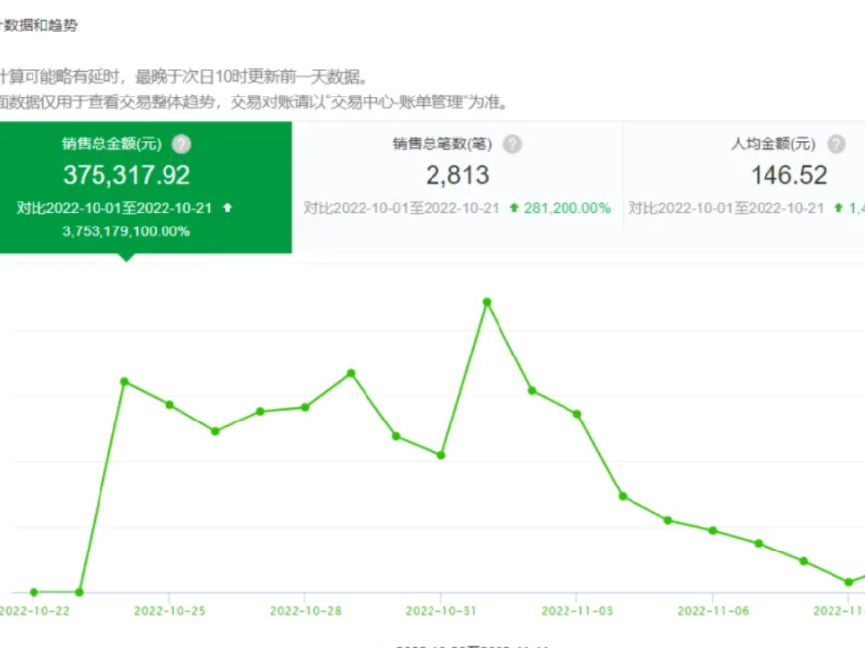The width and height of the screenshot is (865, 648).
Task: Click the help icon beside 销售总金额(元)
Action: pos(181,145)
